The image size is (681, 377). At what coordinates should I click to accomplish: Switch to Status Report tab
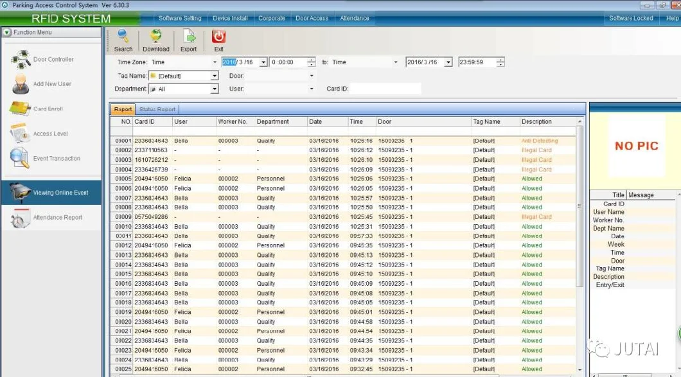tap(157, 109)
